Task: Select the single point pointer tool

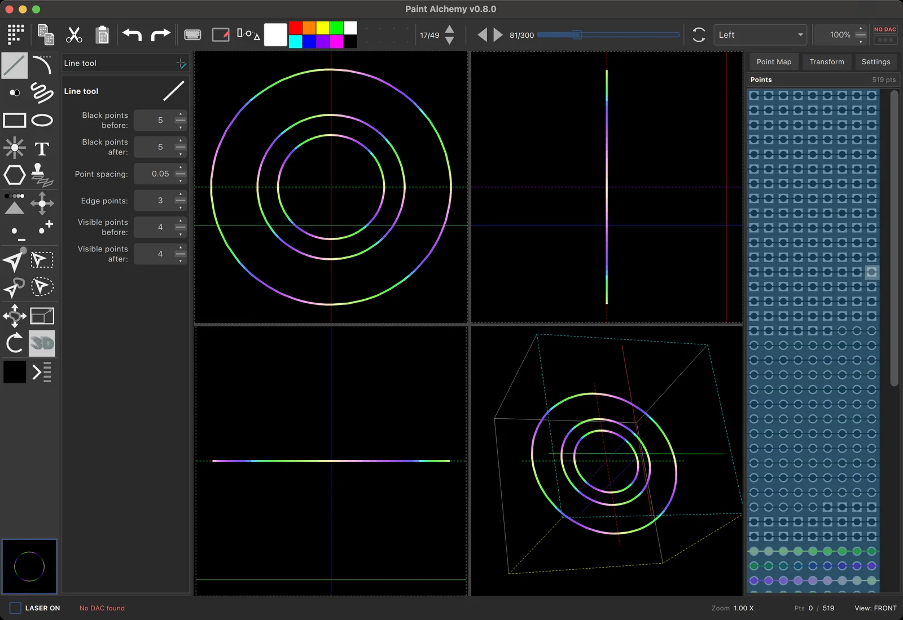Action: (15, 259)
